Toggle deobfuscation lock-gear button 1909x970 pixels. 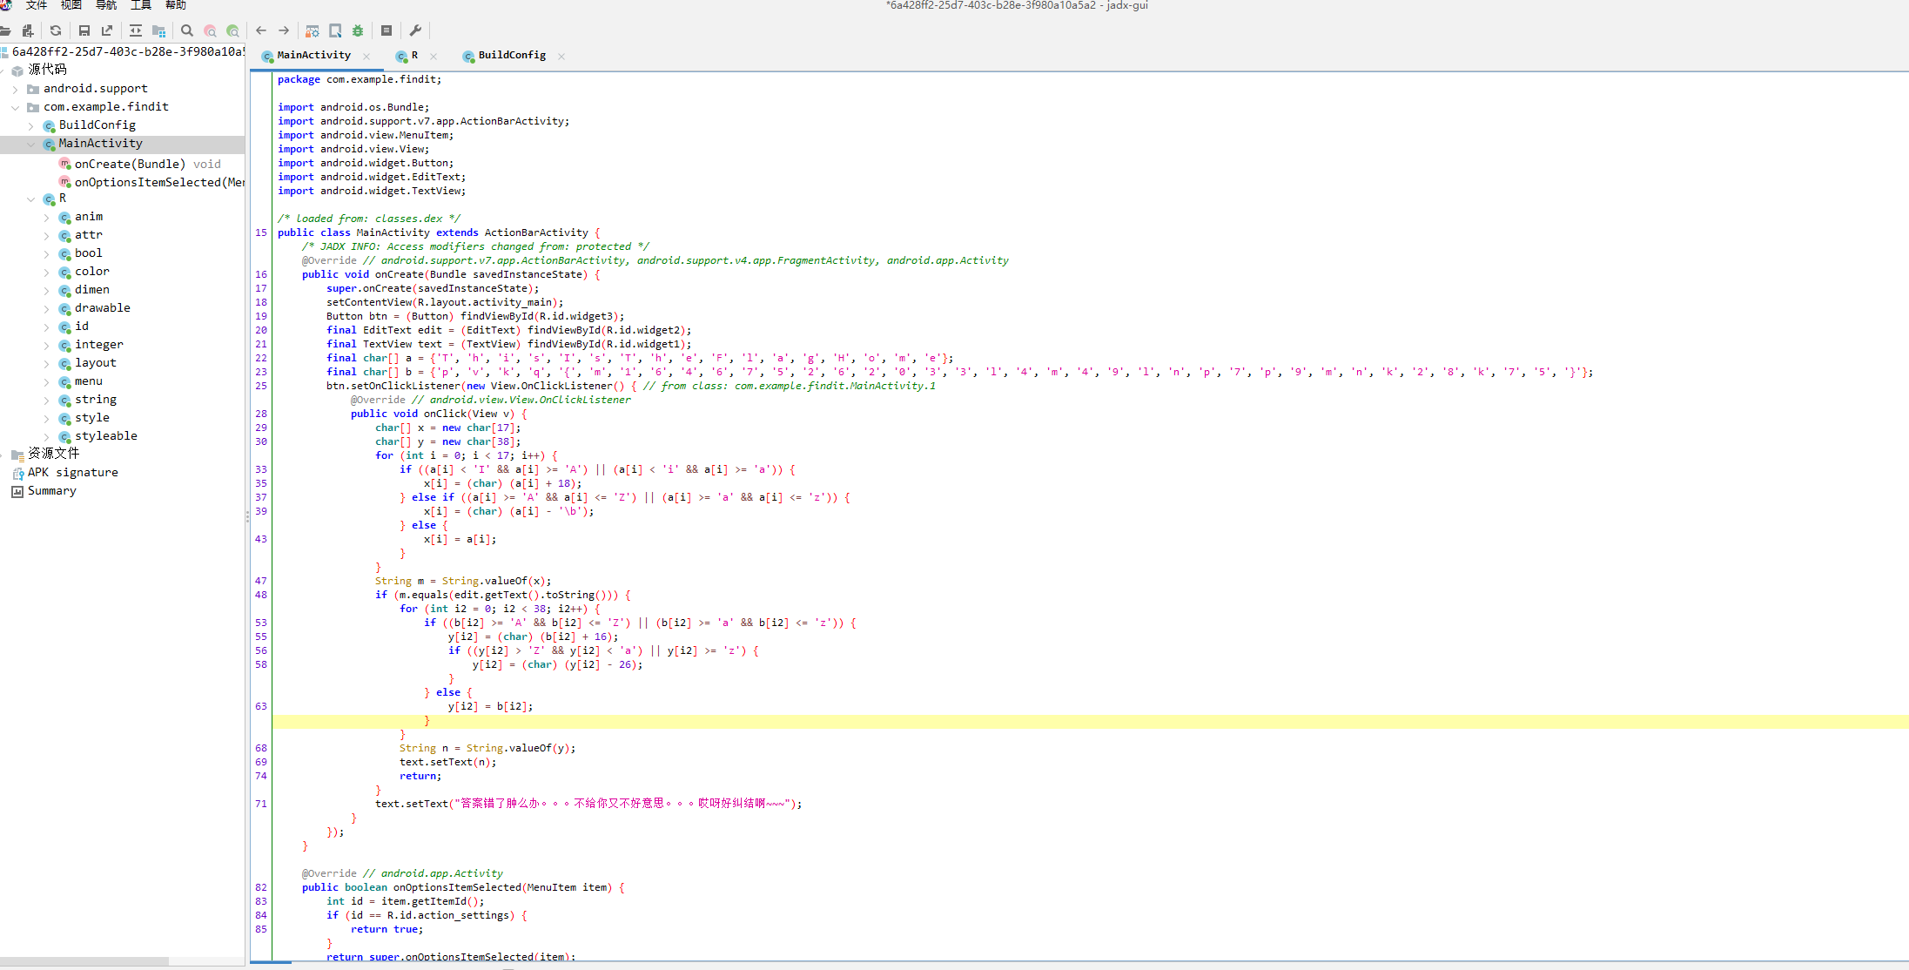[313, 30]
